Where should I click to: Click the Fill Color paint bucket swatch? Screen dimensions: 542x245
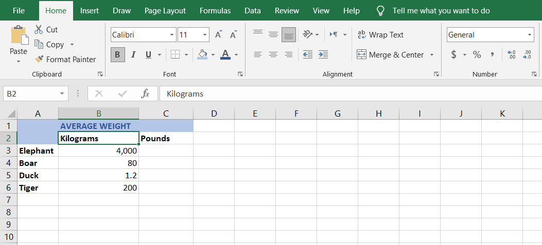click(202, 54)
